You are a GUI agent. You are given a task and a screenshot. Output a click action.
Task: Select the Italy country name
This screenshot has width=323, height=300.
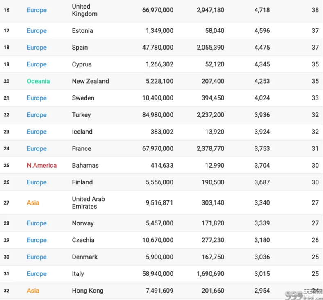tap(78, 274)
